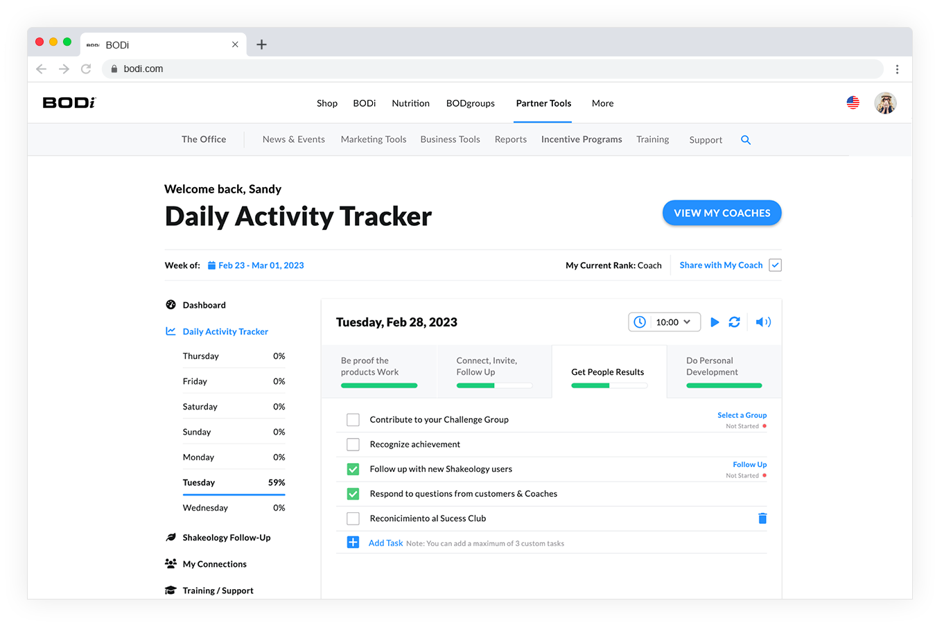Open the Training submenu
The width and height of the screenshot is (944, 630).
[x=653, y=139]
